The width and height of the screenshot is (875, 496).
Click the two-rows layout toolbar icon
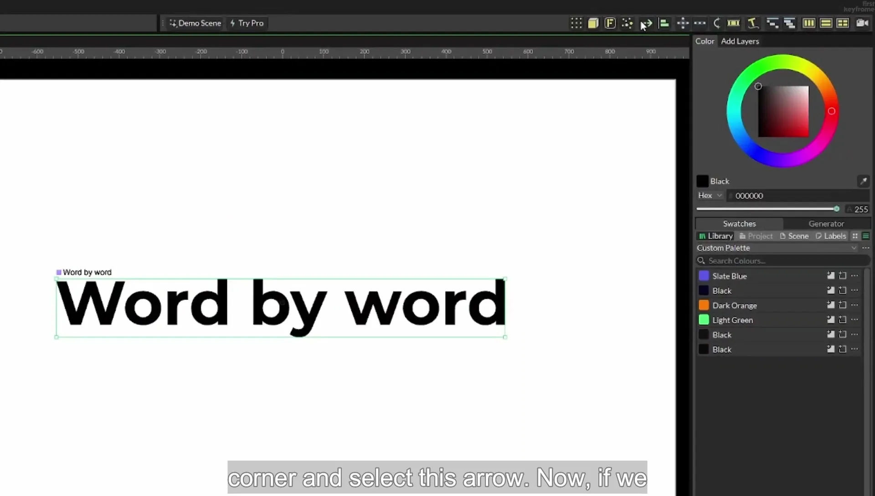coord(826,23)
